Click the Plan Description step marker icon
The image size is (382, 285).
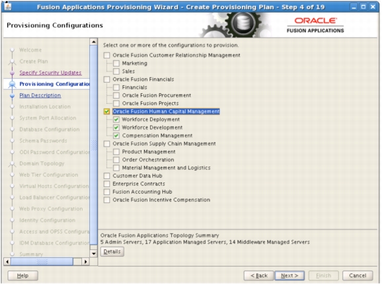pyautogui.click(x=12, y=96)
